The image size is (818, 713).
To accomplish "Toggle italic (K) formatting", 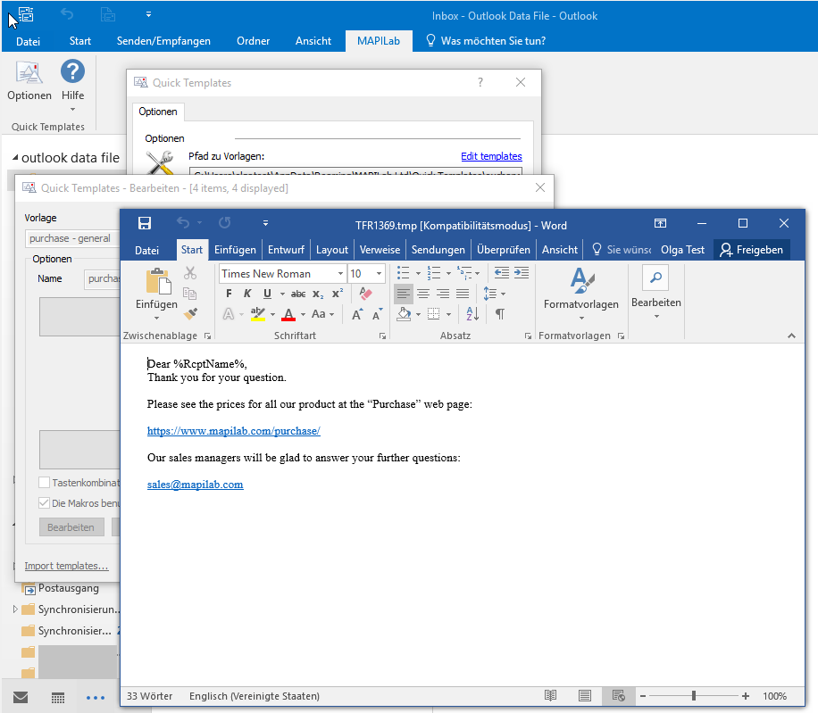I will tap(247, 294).
